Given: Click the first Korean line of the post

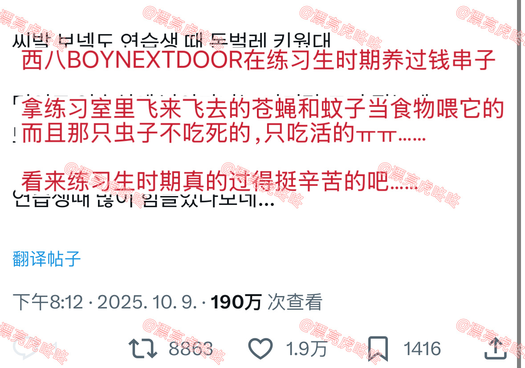Looking at the screenshot, I should coord(171,40).
